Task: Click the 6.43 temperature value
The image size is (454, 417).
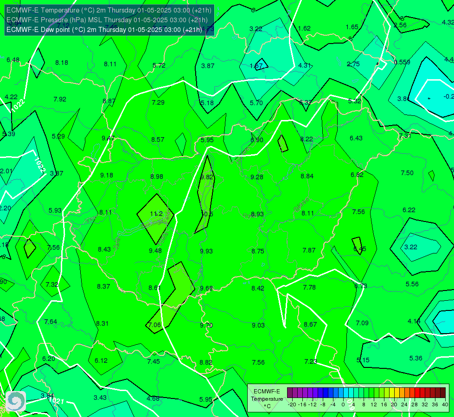Action: (x=356, y=139)
